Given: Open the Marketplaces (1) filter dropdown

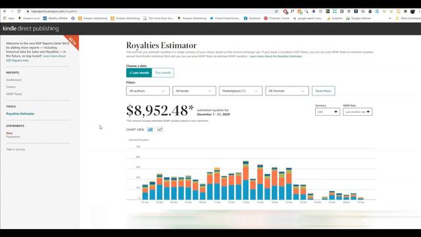Looking at the screenshot, I should [241, 91].
